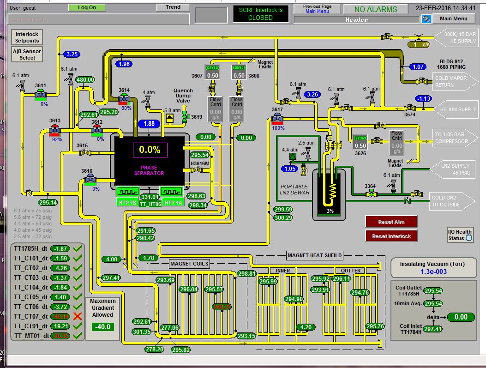Click the Log On button
486x368 pixels.
(x=87, y=7)
